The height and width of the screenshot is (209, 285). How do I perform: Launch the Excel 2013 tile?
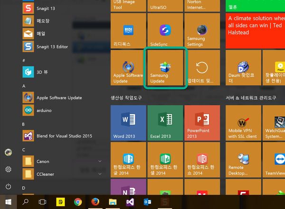pos(165,123)
